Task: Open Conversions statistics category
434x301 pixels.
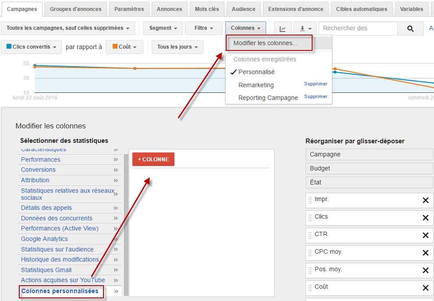Action: pos(38,170)
